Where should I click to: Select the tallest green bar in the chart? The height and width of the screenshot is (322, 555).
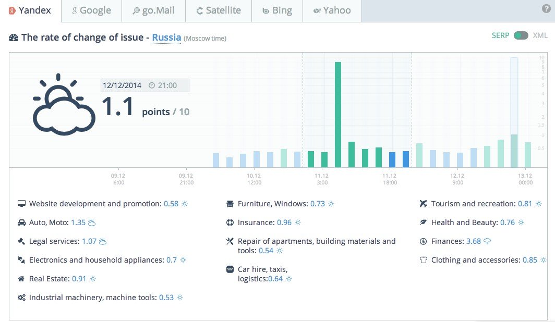pos(338,115)
